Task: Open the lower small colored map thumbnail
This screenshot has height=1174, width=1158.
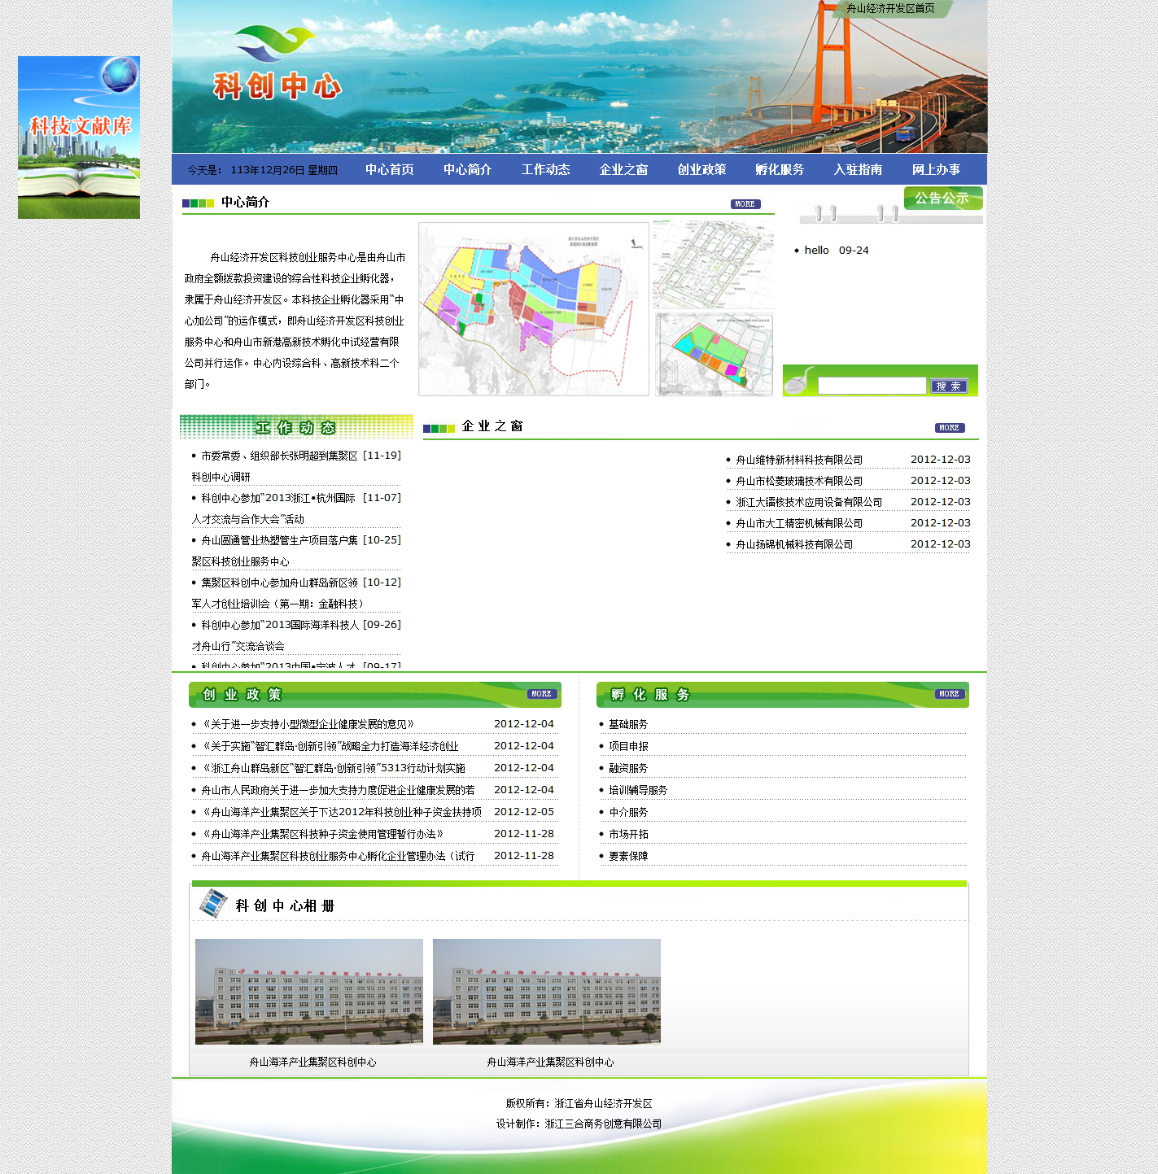Action: (714, 355)
